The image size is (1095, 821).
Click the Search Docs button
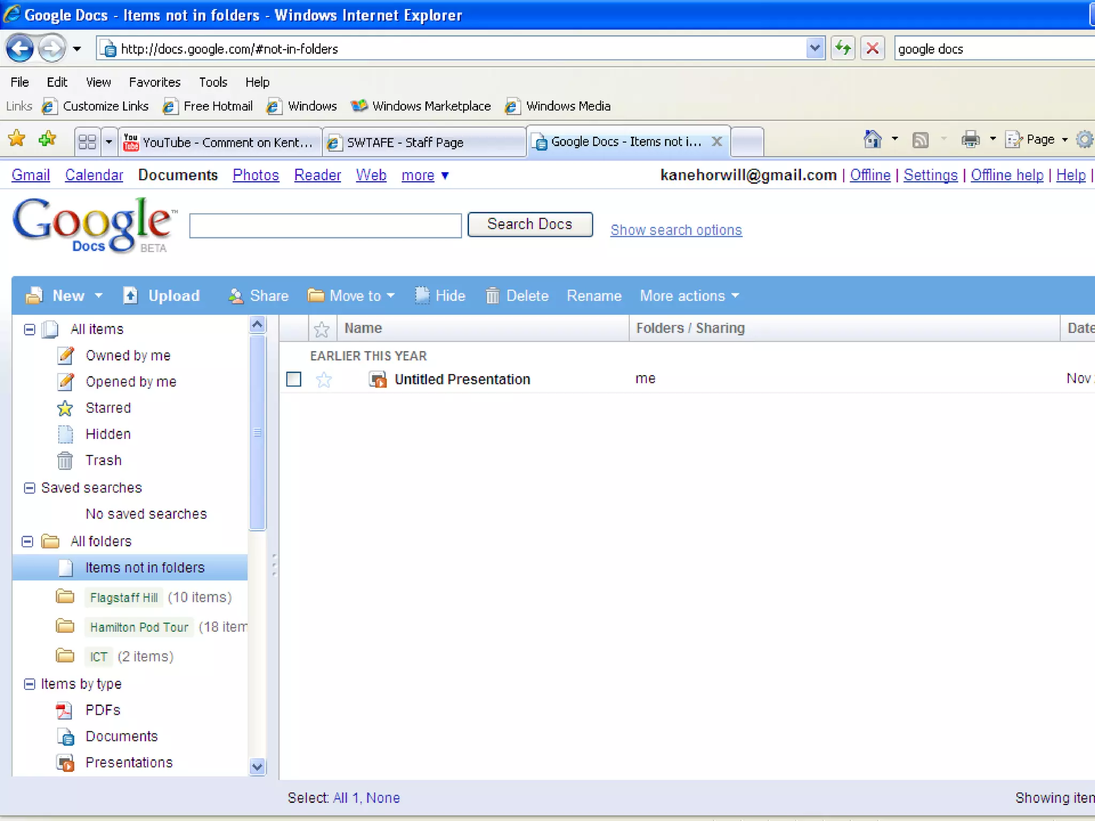coord(530,224)
